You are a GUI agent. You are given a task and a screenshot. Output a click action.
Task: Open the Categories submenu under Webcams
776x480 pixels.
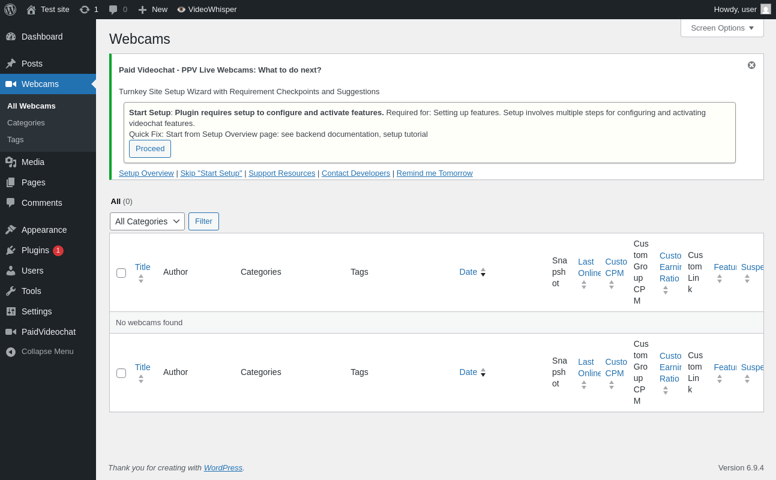(26, 122)
